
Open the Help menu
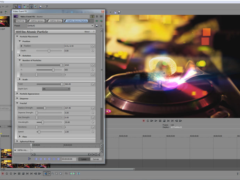2,1
